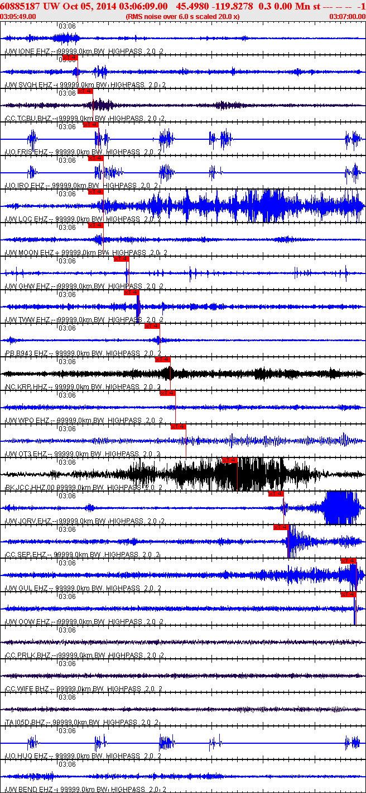Click the red arrival marker on UW GHW trace
The image size is (366, 793).
pyautogui.click(x=121, y=259)
